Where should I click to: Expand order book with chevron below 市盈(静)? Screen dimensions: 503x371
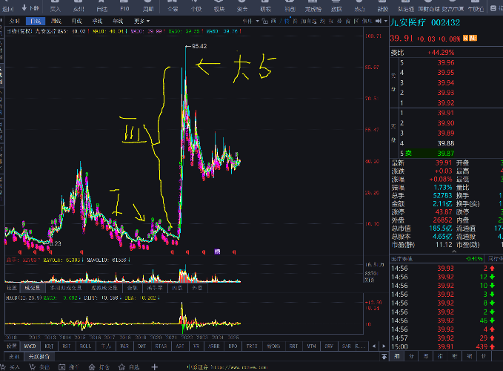454,252
